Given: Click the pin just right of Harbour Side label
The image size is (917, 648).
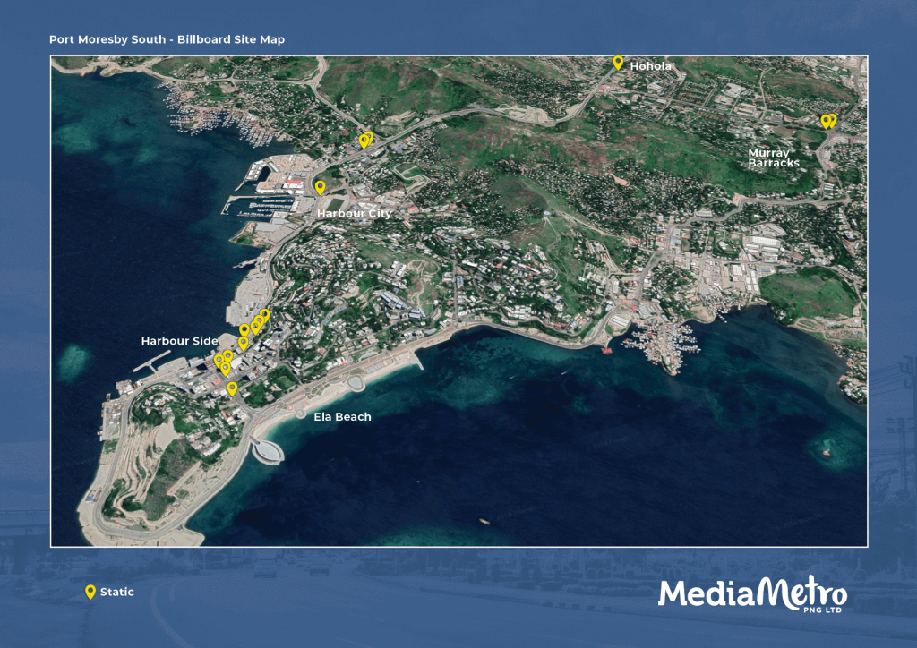Looking at the screenshot, I should point(243,343).
